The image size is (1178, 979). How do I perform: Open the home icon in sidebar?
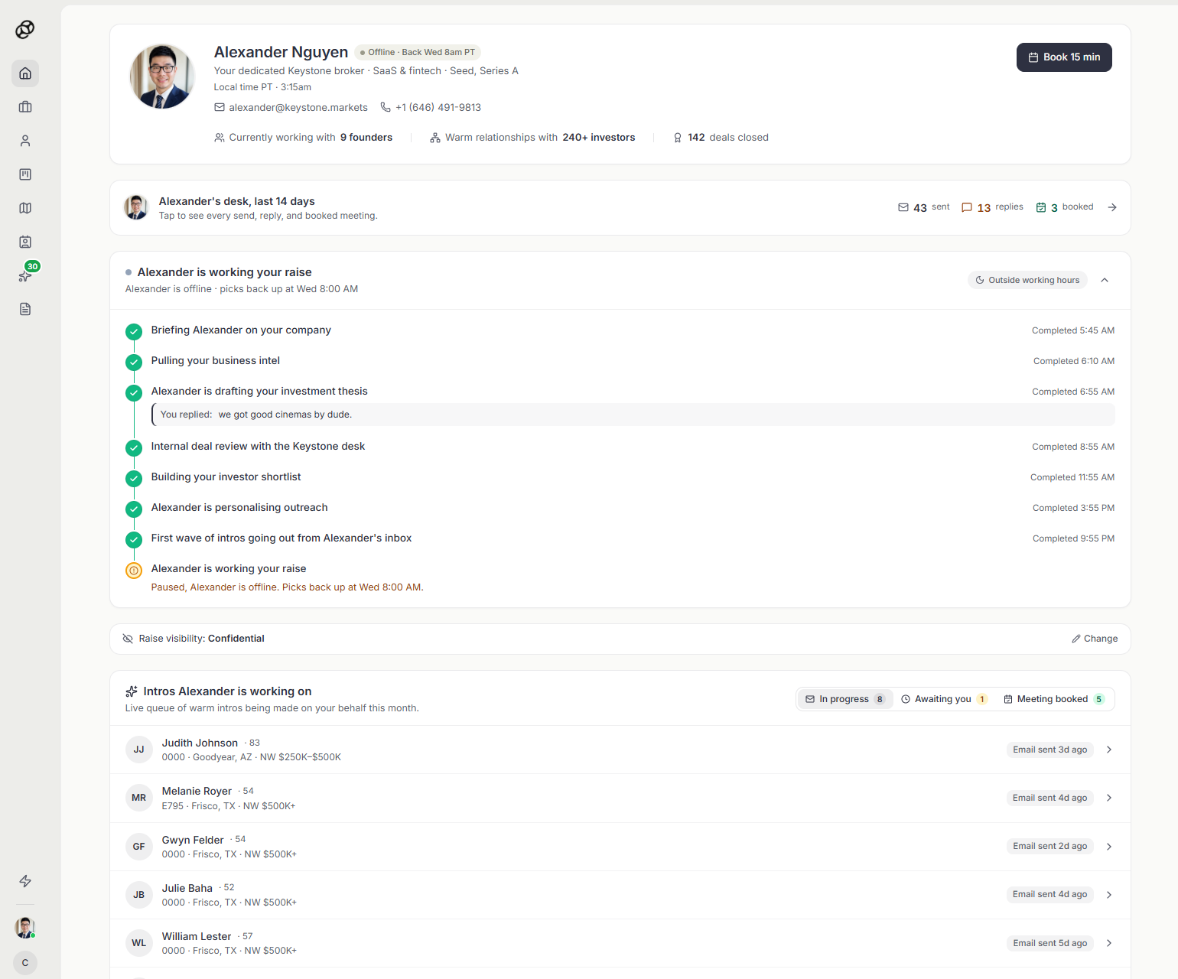(25, 73)
